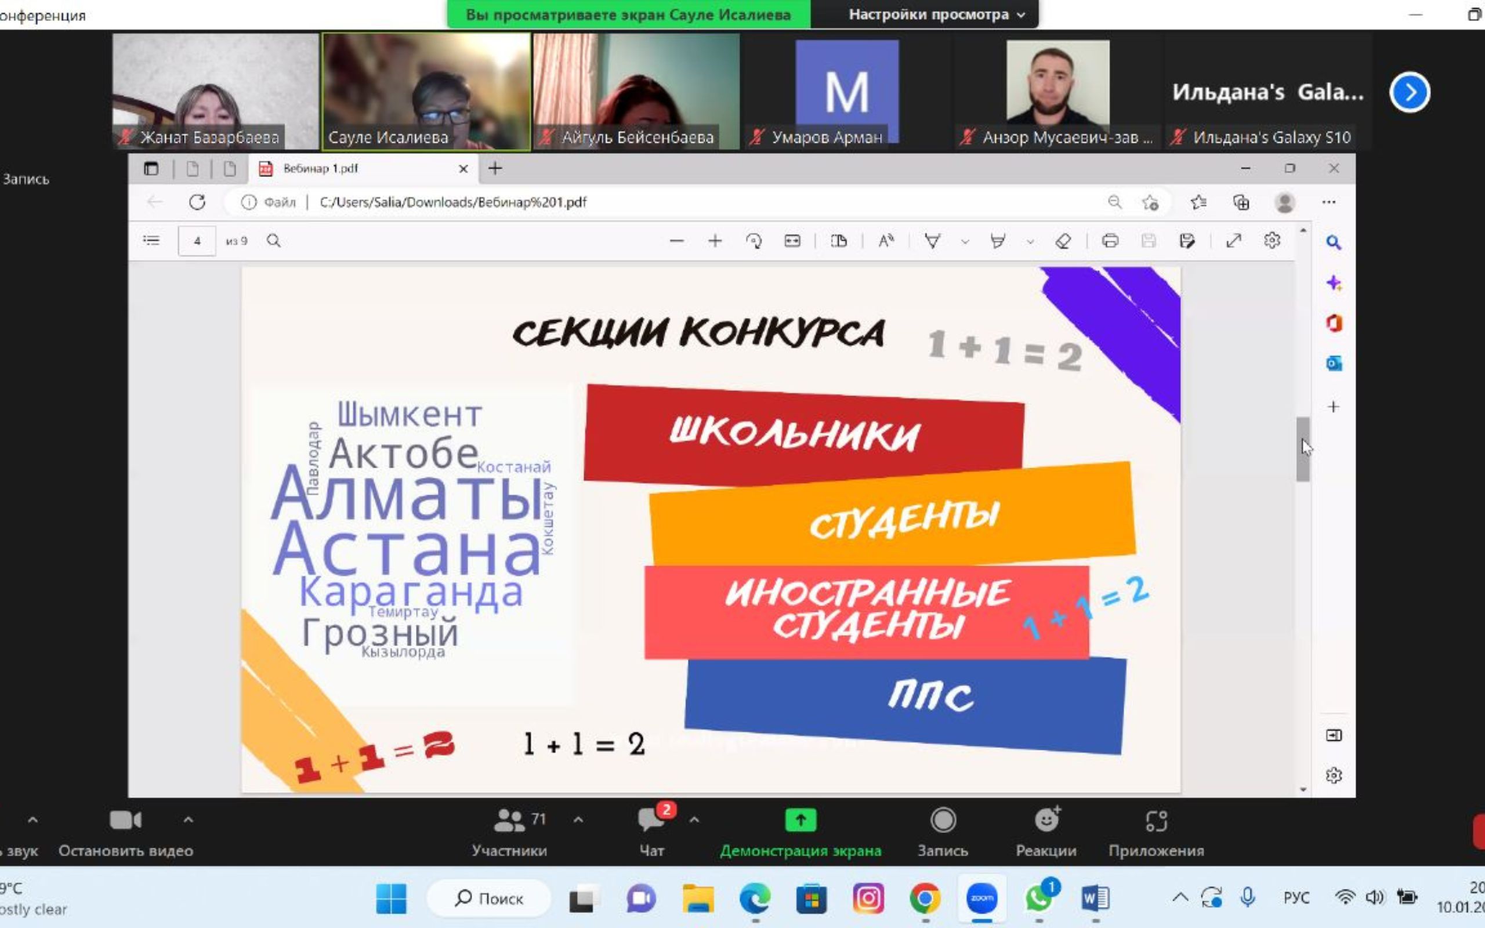Image resolution: width=1485 pixels, height=928 pixels.
Task: Expand arrow next to Participants
Action: pyautogui.click(x=578, y=820)
